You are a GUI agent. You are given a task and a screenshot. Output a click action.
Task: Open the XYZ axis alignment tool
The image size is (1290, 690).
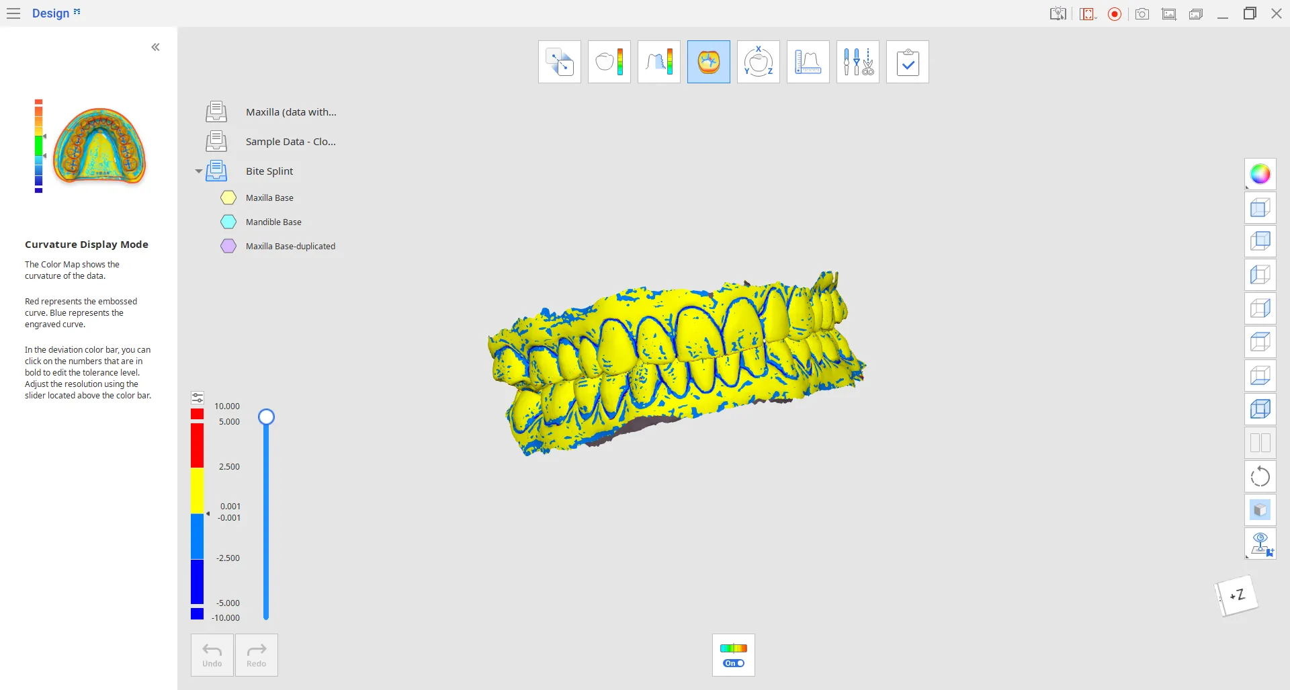[759, 62]
